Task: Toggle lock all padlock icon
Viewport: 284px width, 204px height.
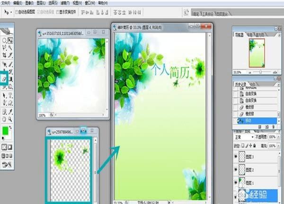Action: (x=255, y=146)
